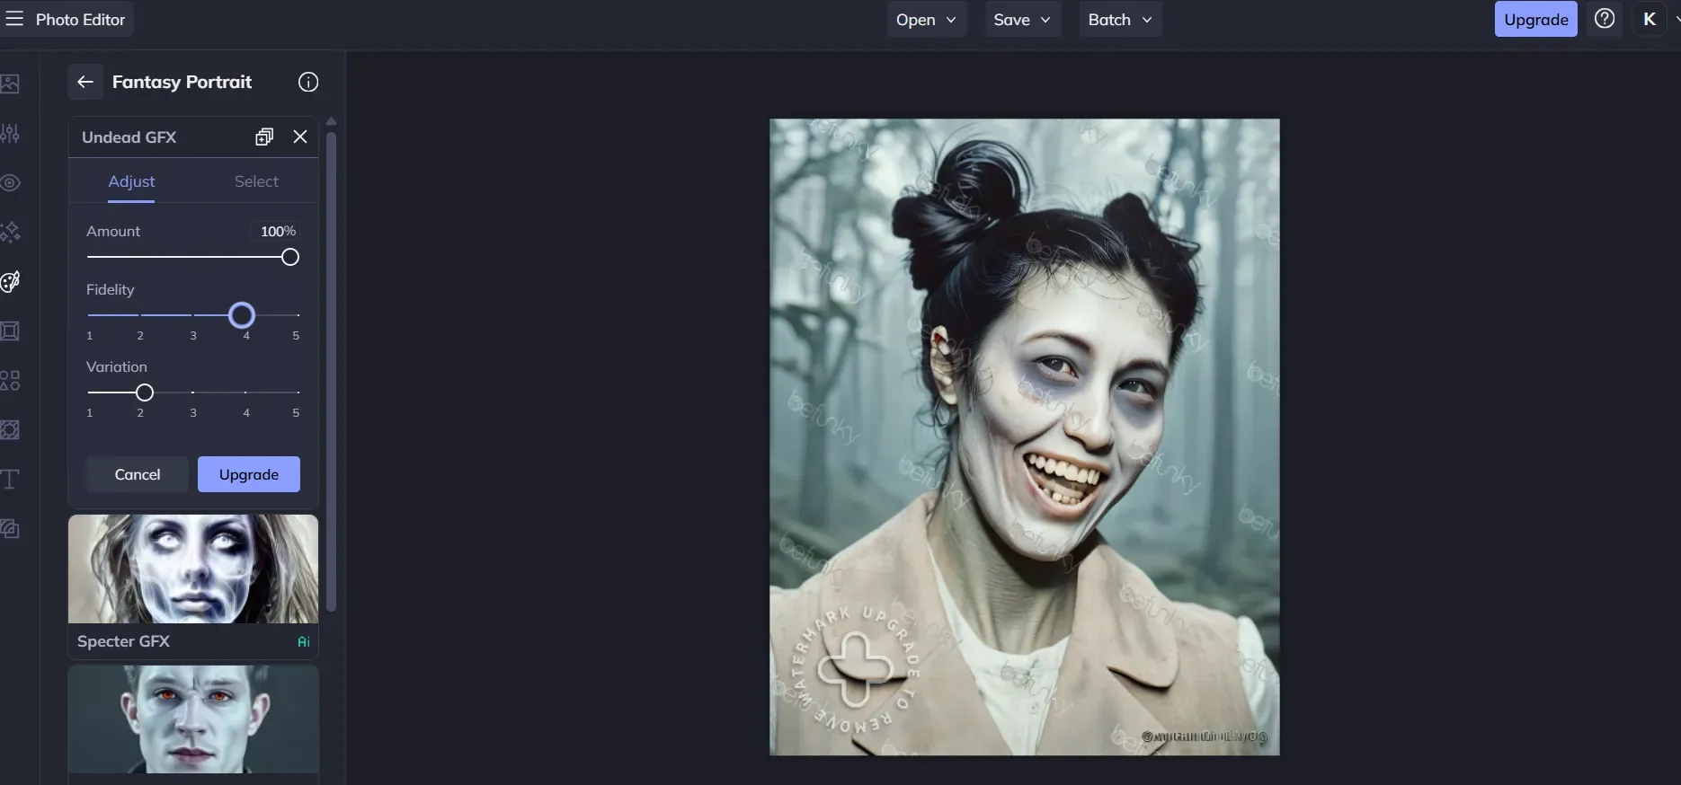Click the Ai badge on Specter GFX
Image resolution: width=1681 pixels, height=785 pixels.
click(304, 641)
